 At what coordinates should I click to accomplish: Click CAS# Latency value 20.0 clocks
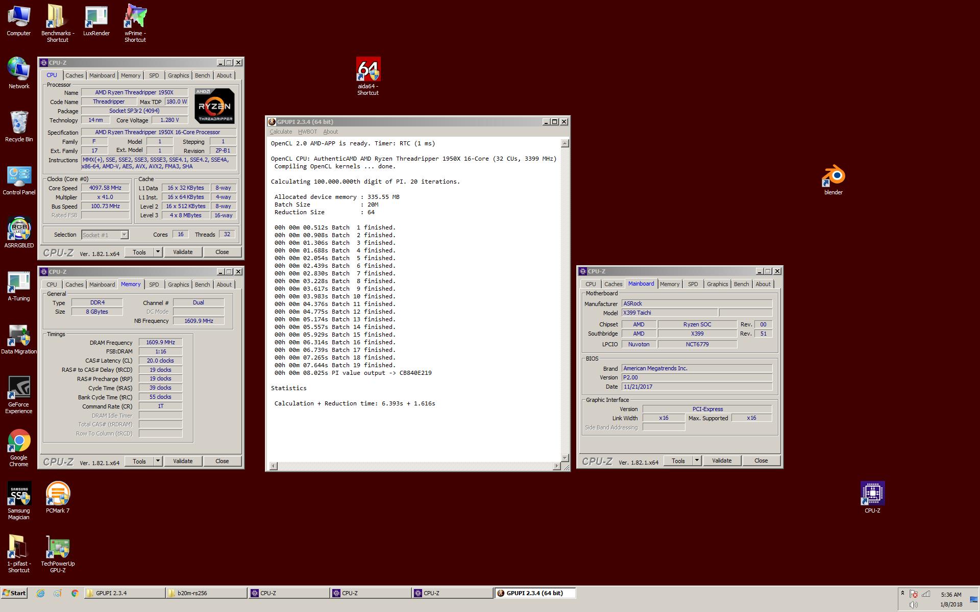click(160, 361)
